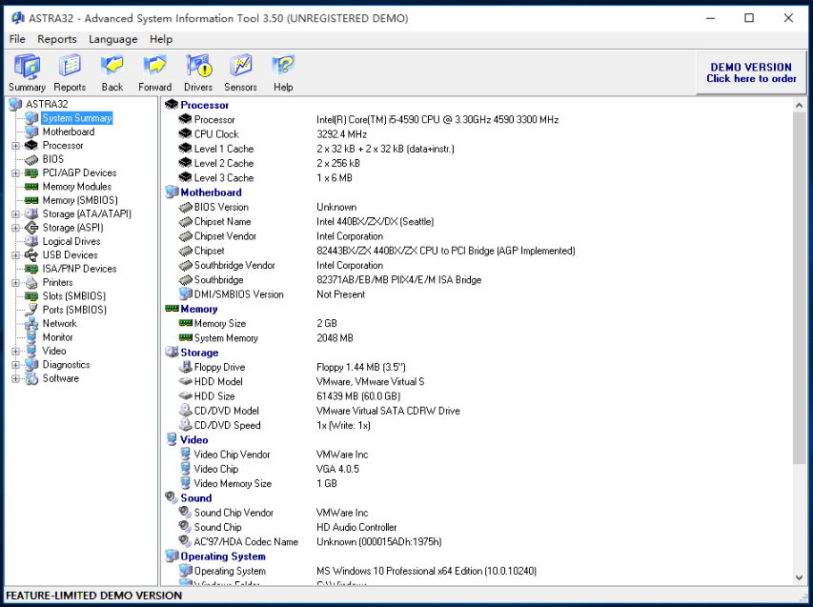Click the Forward toolbar arrow icon
The width and height of the screenshot is (813, 607).
154,67
